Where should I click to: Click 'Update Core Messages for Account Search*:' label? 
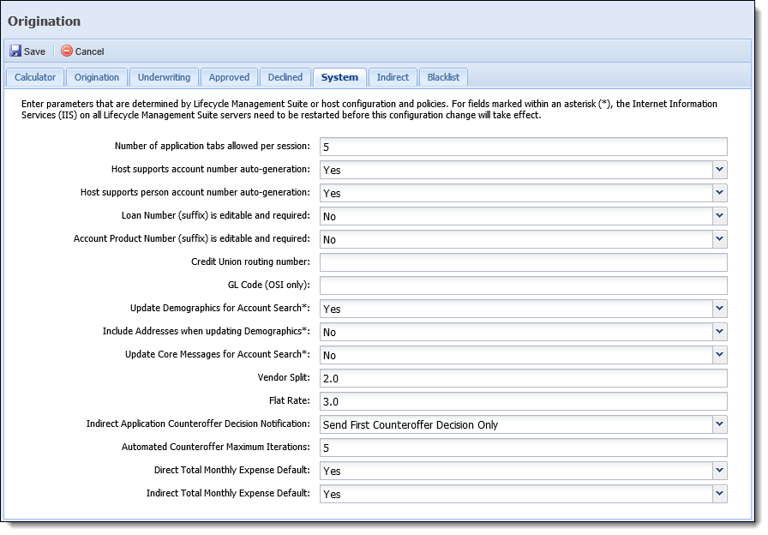[x=218, y=354]
